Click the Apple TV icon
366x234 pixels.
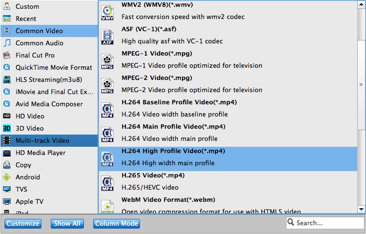tap(7, 201)
